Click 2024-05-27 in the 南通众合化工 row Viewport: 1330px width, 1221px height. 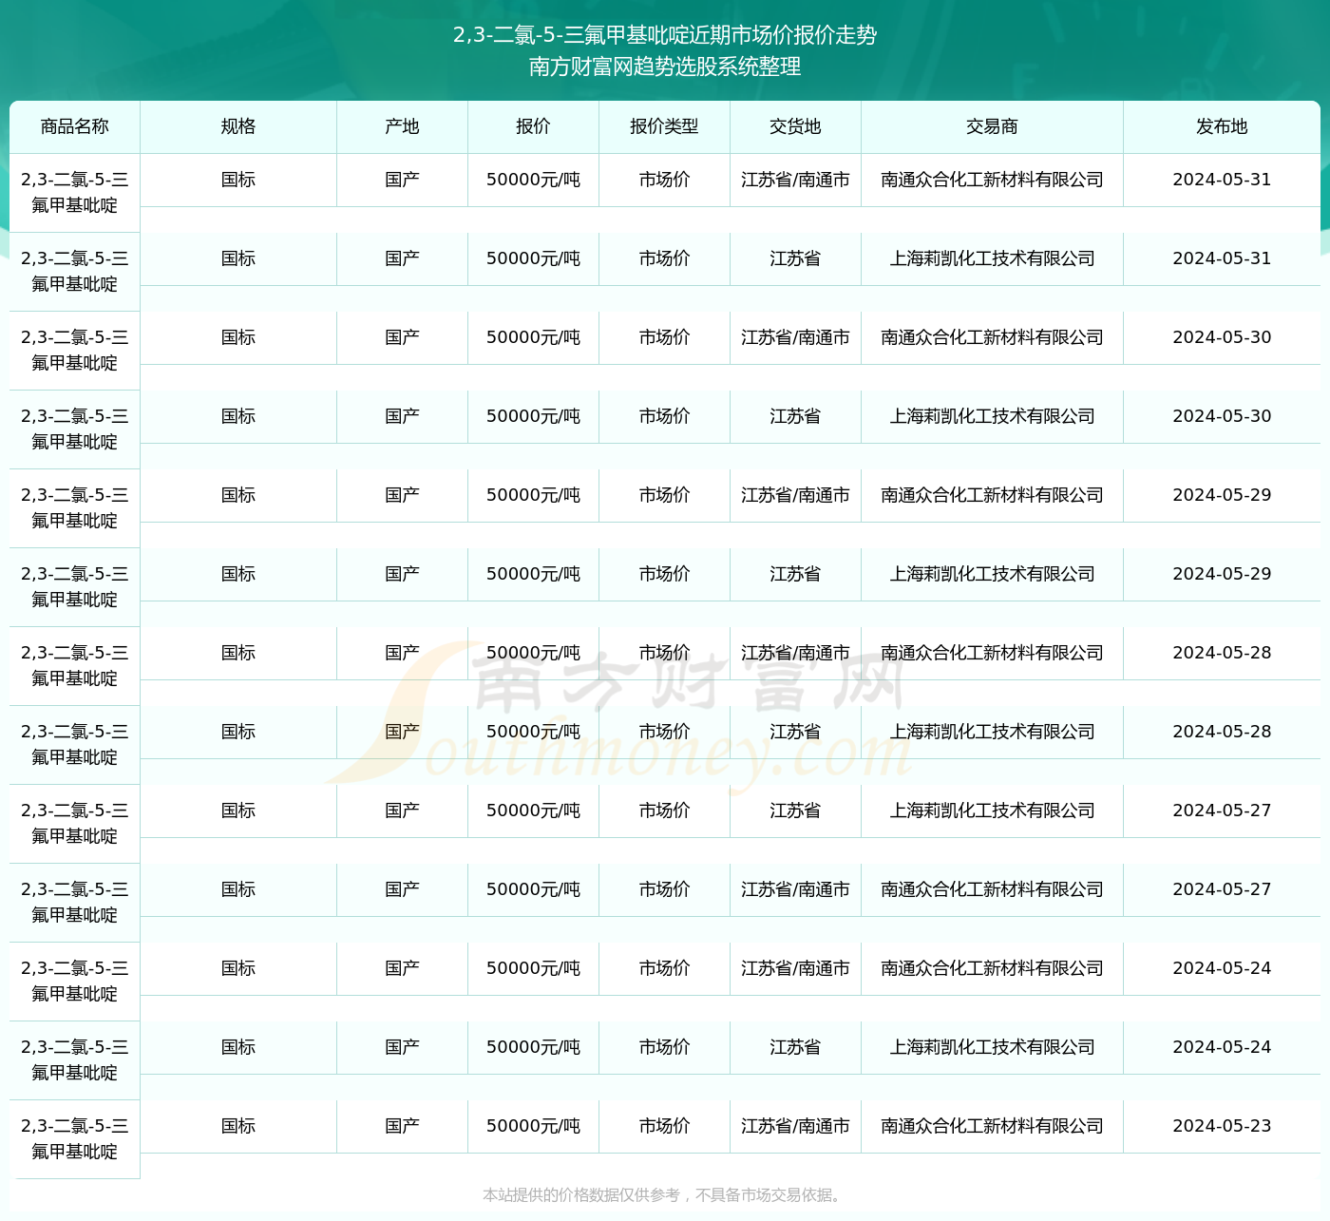pyautogui.click(x=1222, y=889)
